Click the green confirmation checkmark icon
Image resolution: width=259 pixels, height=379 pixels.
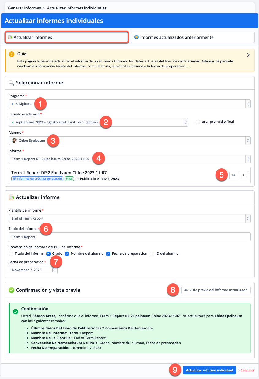coord(16,311)
